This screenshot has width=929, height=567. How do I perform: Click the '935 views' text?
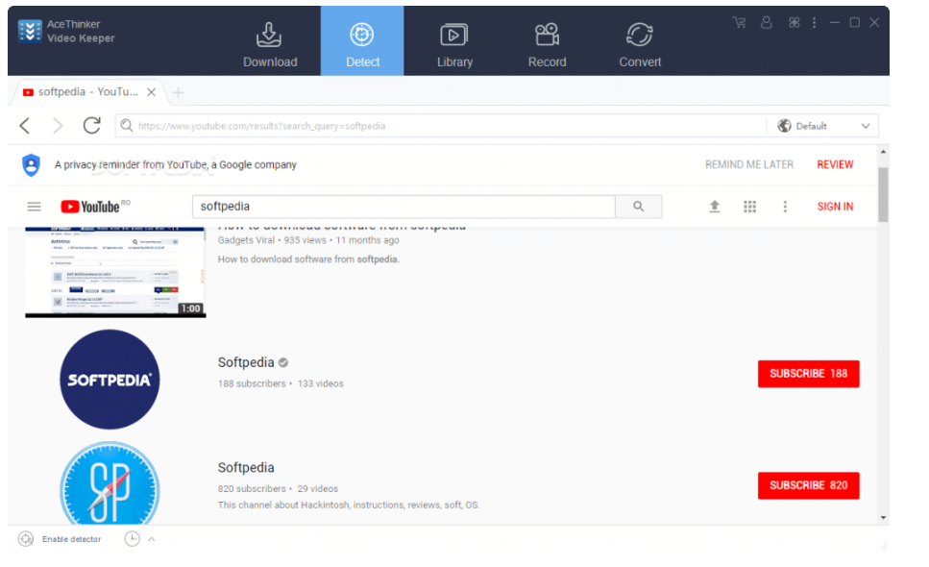(305, 240)
